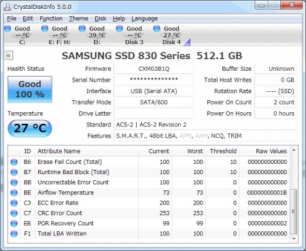
Task: Click the Good 100 % health status button
Action: pyautogui.click(x=30, y=89)
